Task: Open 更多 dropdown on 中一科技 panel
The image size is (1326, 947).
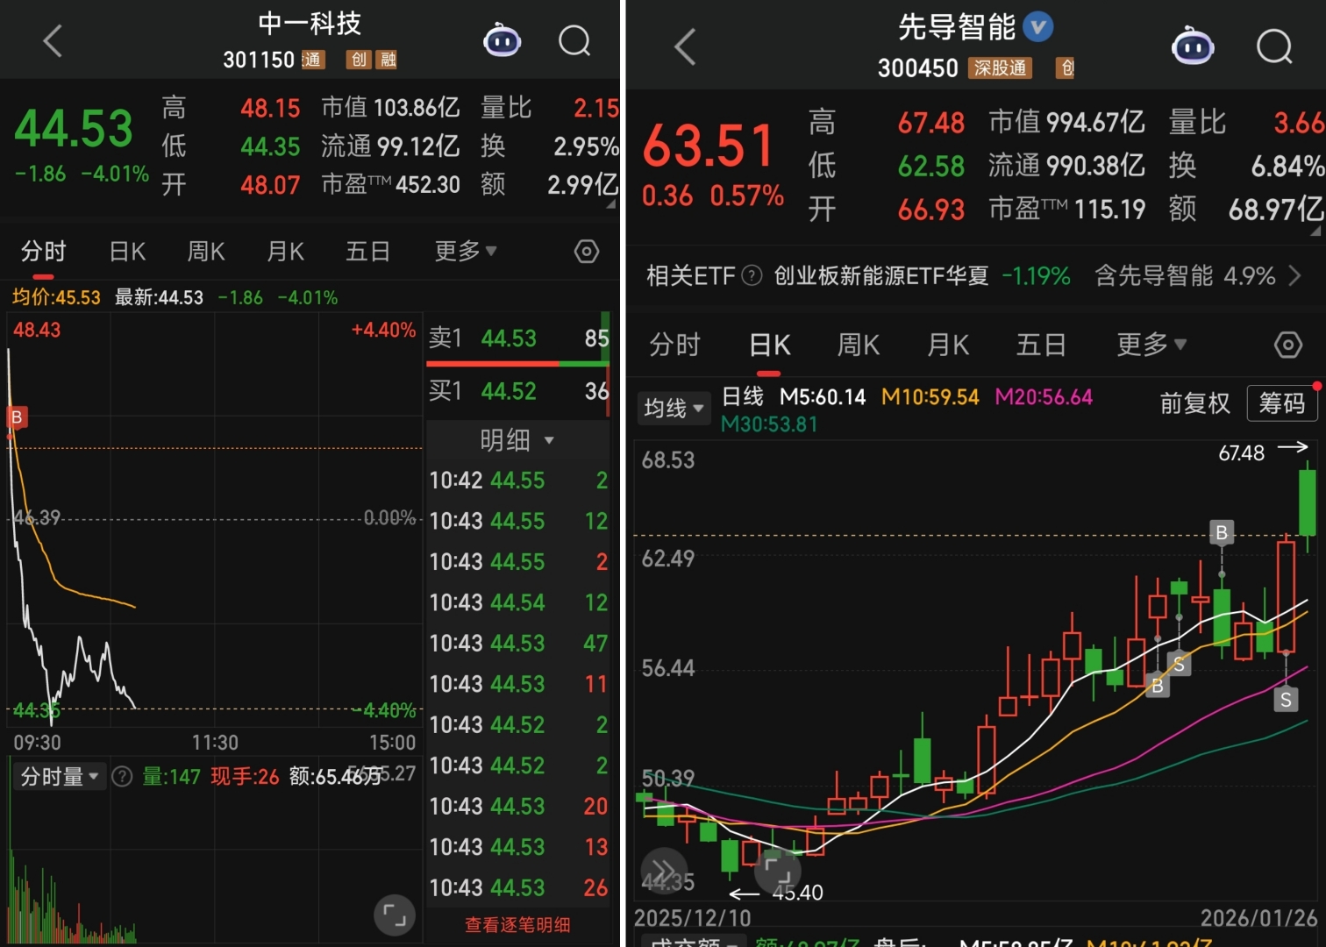Action: (x=466, y=252)
